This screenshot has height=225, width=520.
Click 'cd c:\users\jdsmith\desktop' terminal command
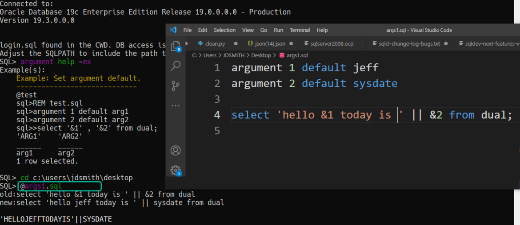pos(76,178)
